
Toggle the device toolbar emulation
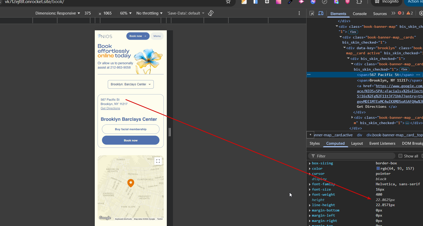coord(321,13)
